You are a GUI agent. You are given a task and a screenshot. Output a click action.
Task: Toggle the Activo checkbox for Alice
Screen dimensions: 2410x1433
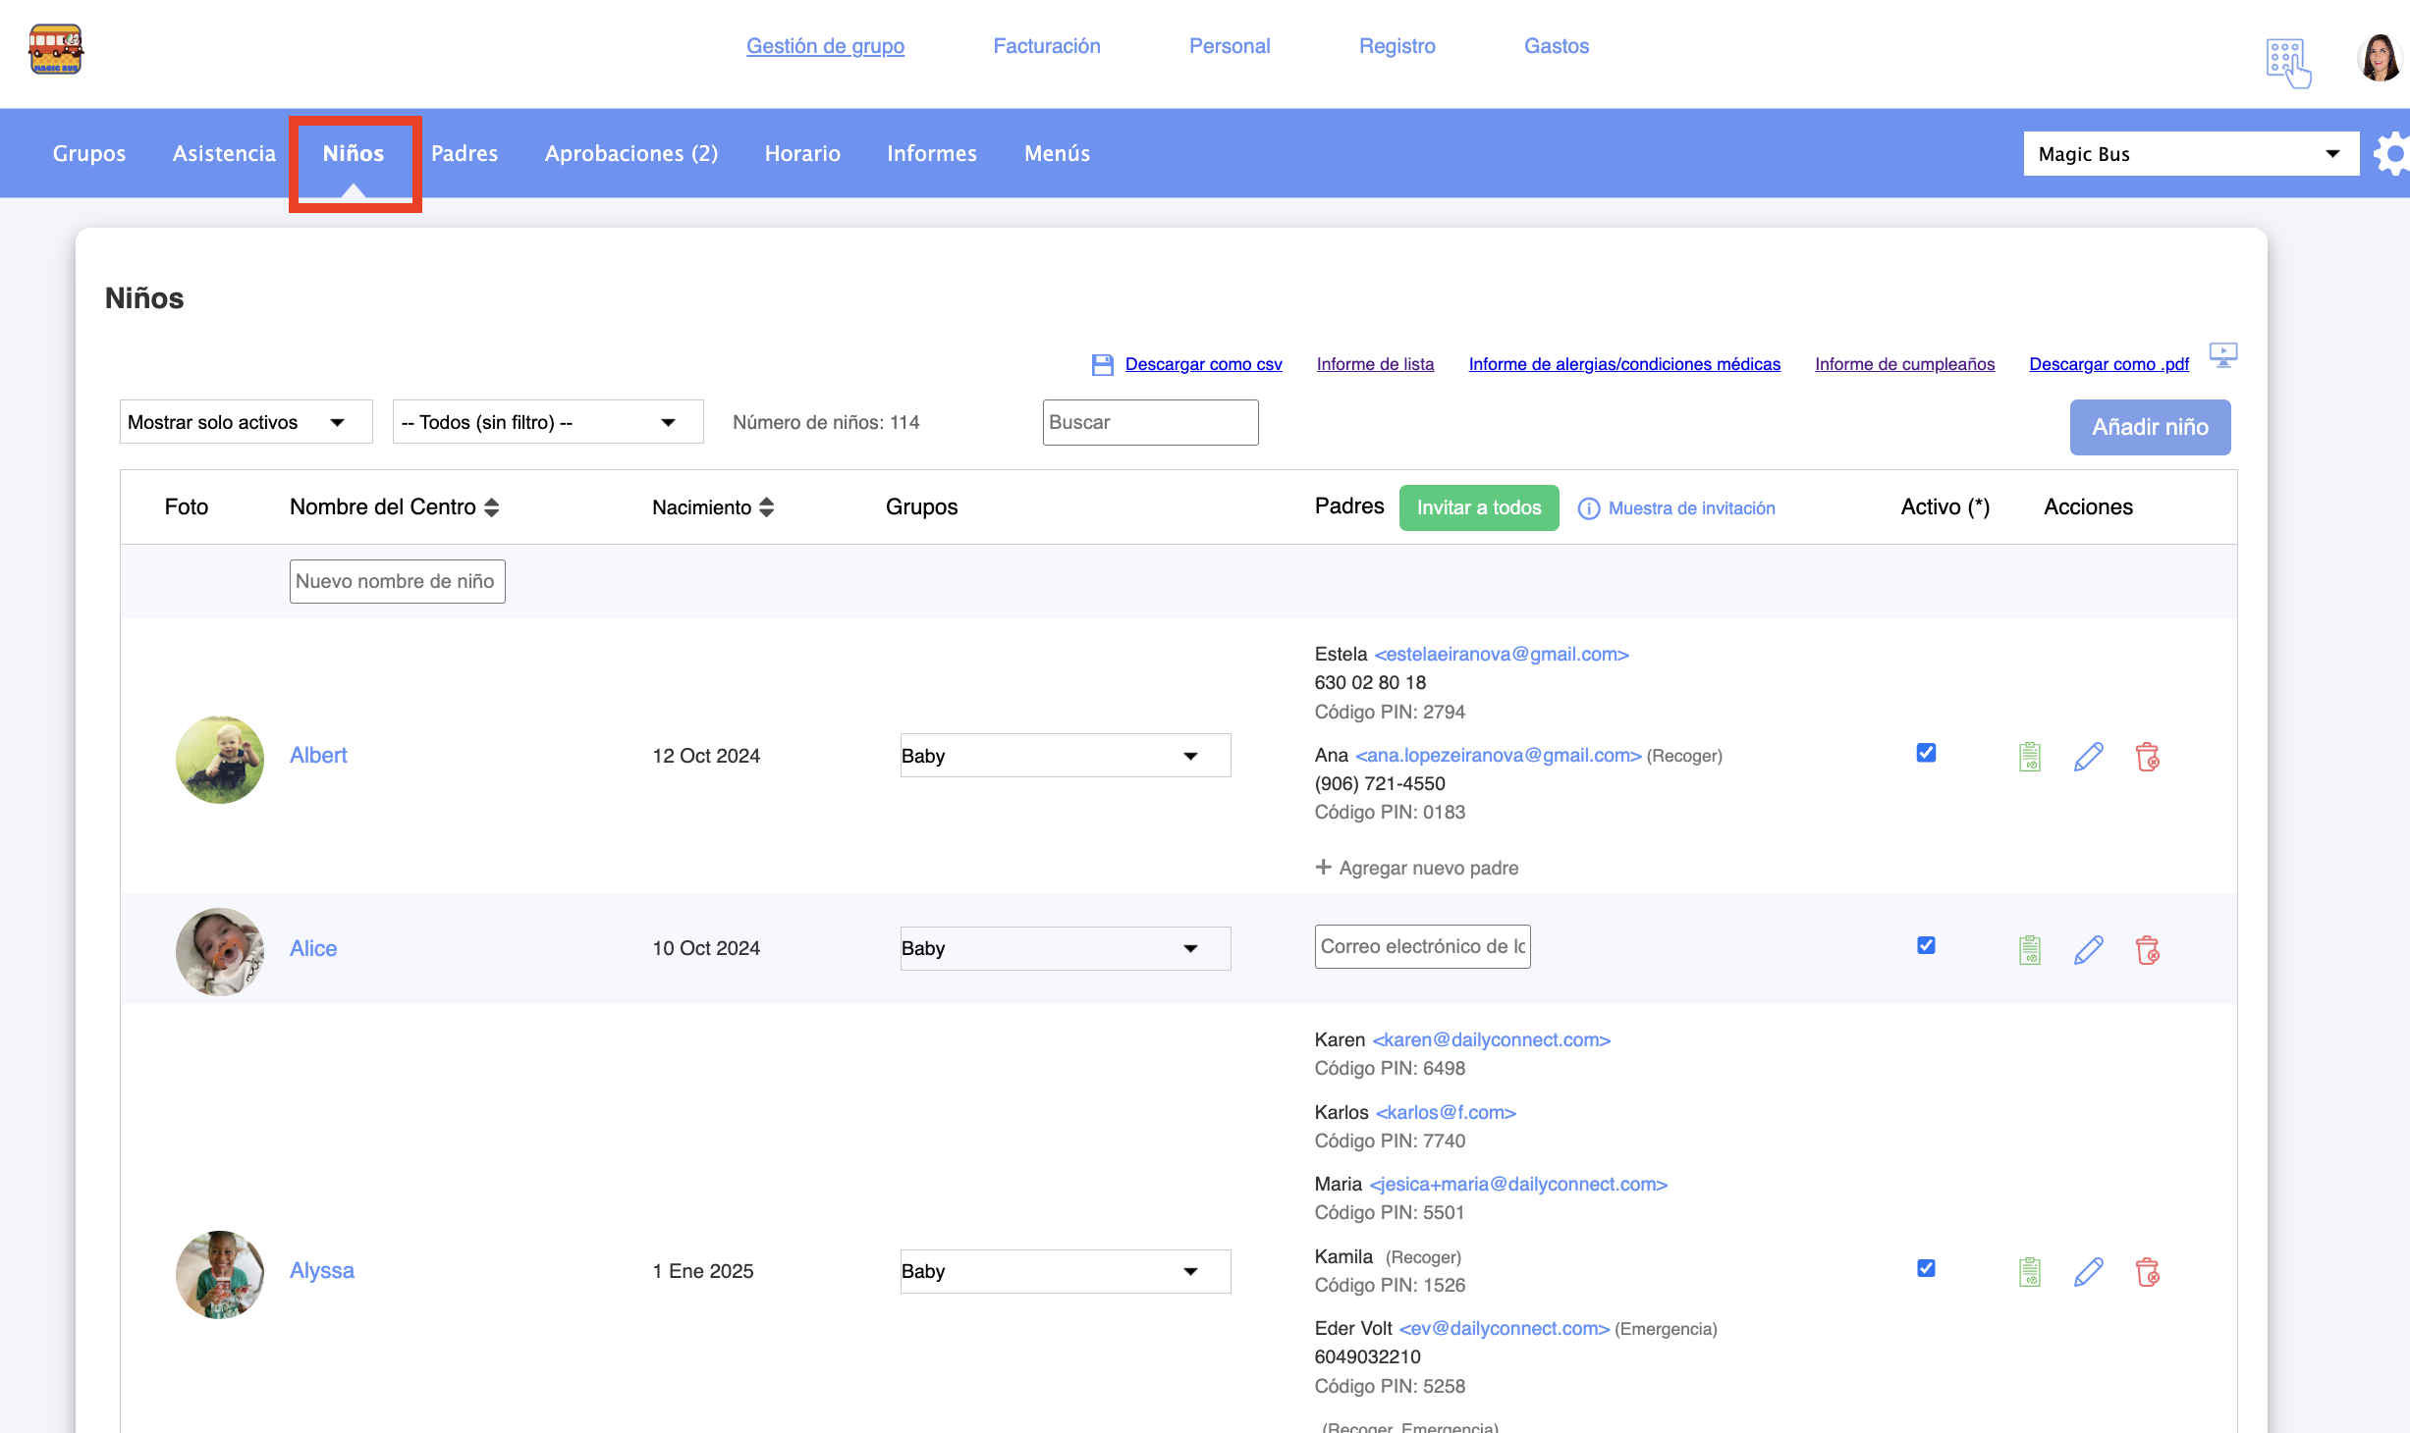(x=1926, y=945)
